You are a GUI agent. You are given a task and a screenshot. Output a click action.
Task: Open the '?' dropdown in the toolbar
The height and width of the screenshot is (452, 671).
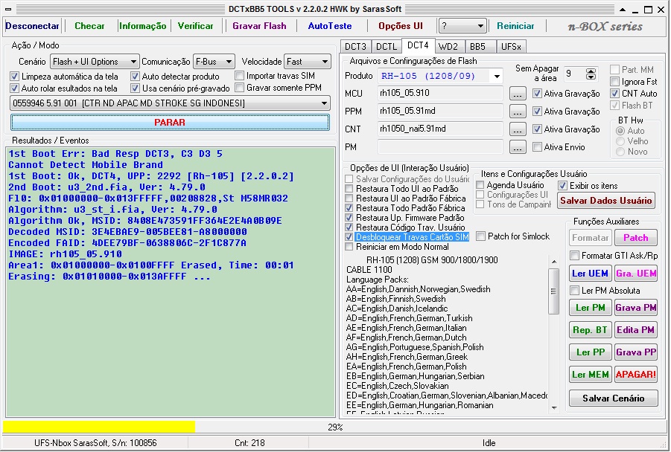point(462,26)
